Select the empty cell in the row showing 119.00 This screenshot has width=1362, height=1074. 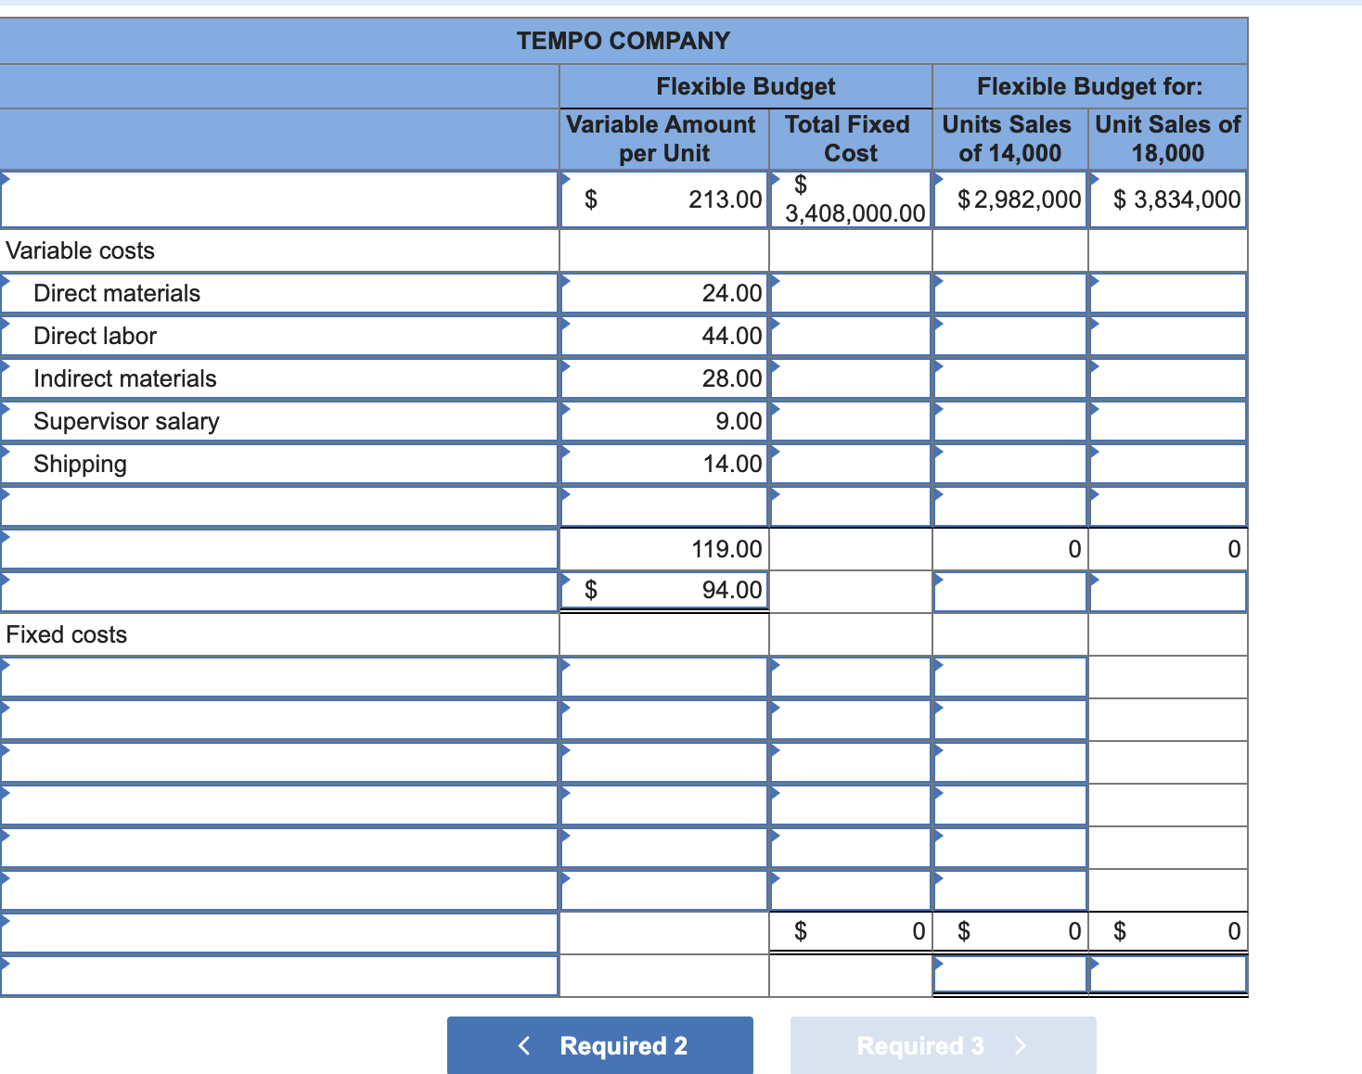[x=278, y=549]
